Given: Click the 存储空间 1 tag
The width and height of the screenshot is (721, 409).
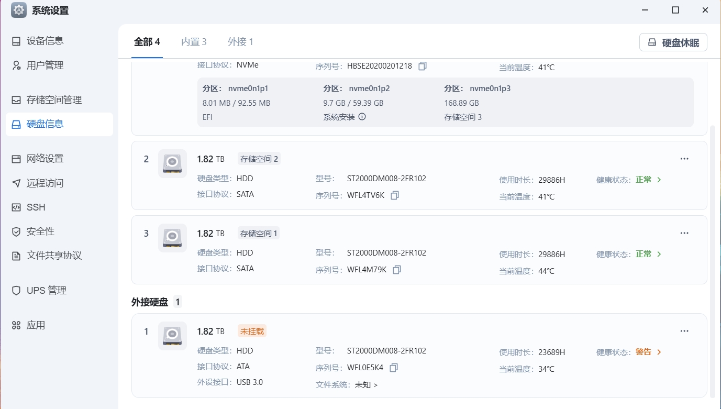Looking at the screenshot, I should (x=259, y=233).
